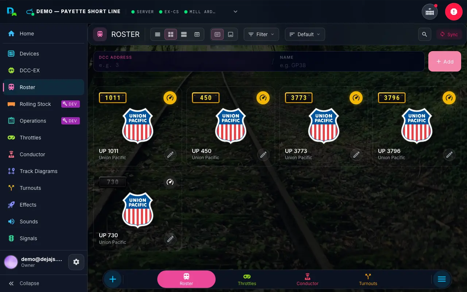Edit the UP 1011 locomotive
This screenshot has height=292, width=467.
pos(170,155)
